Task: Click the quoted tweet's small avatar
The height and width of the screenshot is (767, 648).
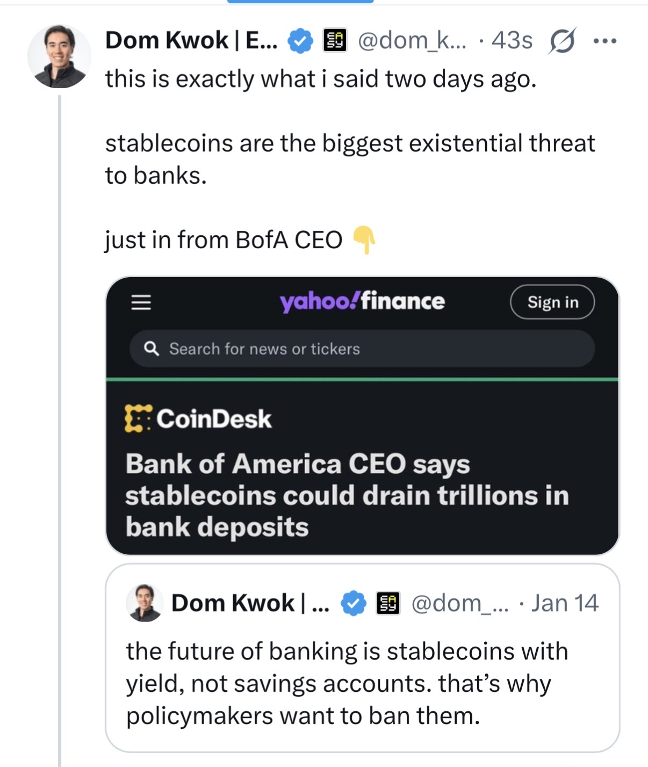Action: [145, 603]
